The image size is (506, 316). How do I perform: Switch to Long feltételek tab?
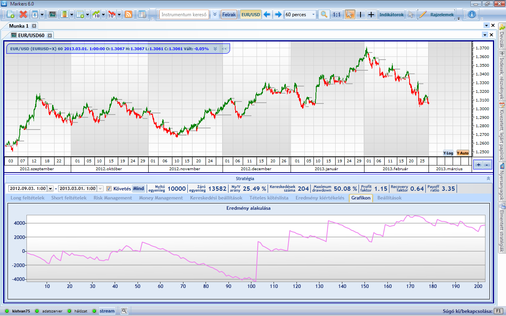click(28, 198)
